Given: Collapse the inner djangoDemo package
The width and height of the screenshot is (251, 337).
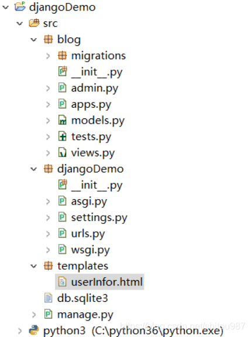Looking at the screenshot, I should pos(34,169).
